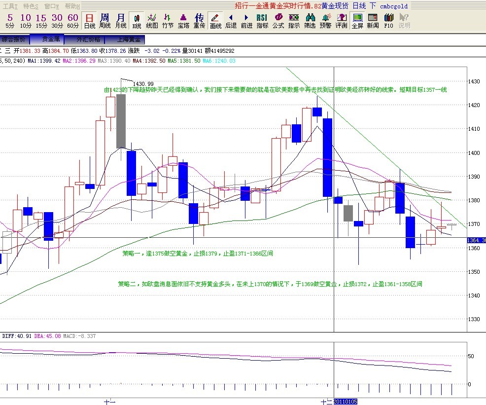Click the 1350 price axis label

(474, 272)
